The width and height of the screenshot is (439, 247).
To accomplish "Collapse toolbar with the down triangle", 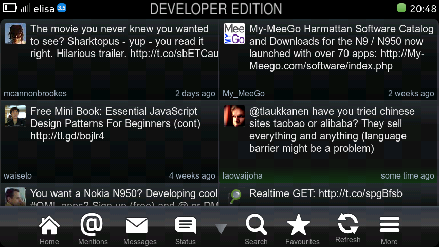I will pos(221,228).
